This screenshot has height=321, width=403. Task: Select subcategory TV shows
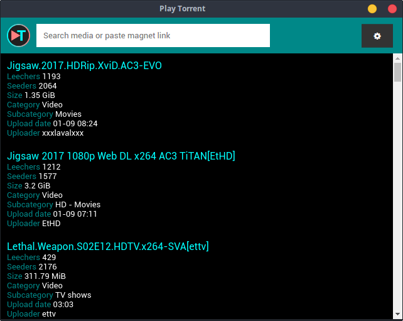[73, 295]
